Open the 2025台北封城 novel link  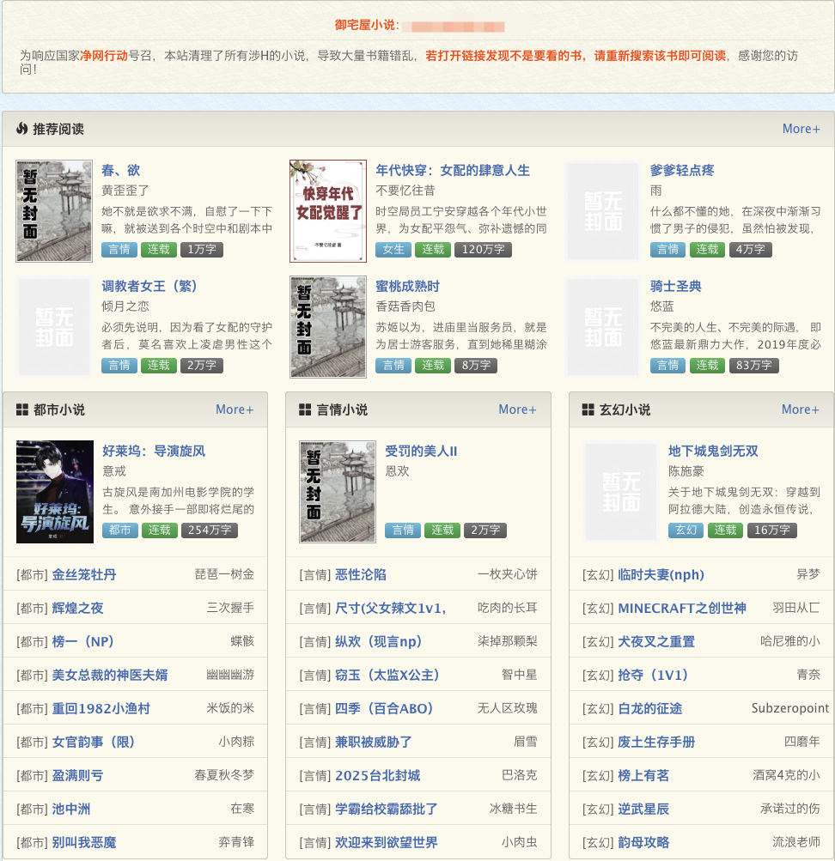click(x=377, y=775)
